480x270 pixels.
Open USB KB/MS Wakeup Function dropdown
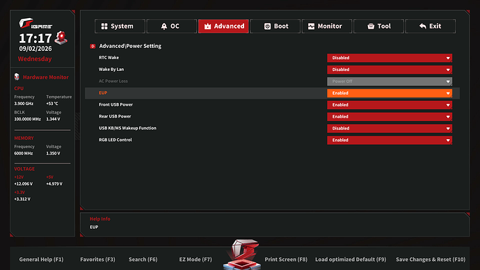point(390,128)
